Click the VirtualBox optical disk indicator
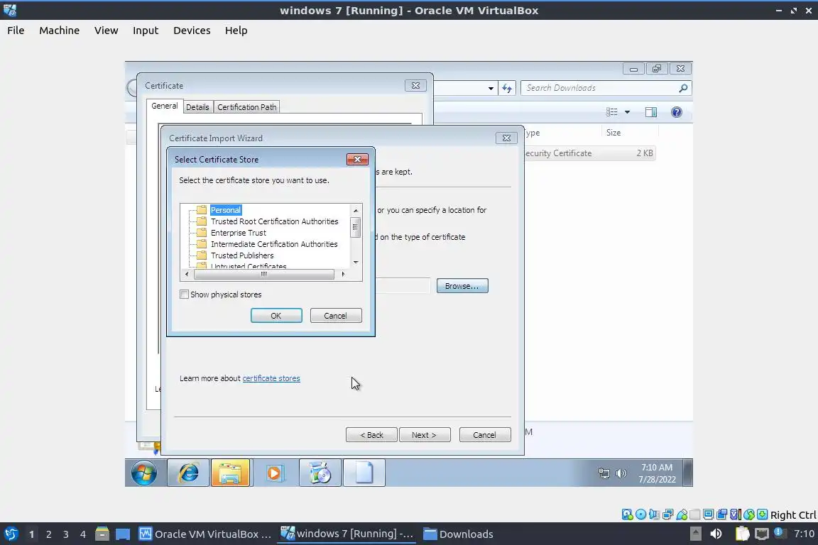 640,514
